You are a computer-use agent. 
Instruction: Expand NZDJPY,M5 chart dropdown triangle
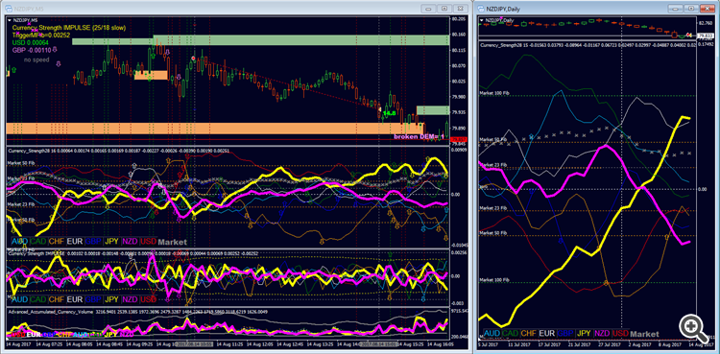10,20
